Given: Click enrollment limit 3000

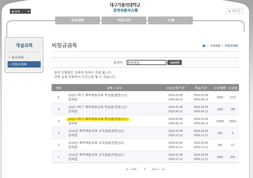Looking at the screenshot, I should (x=220, y=157).
